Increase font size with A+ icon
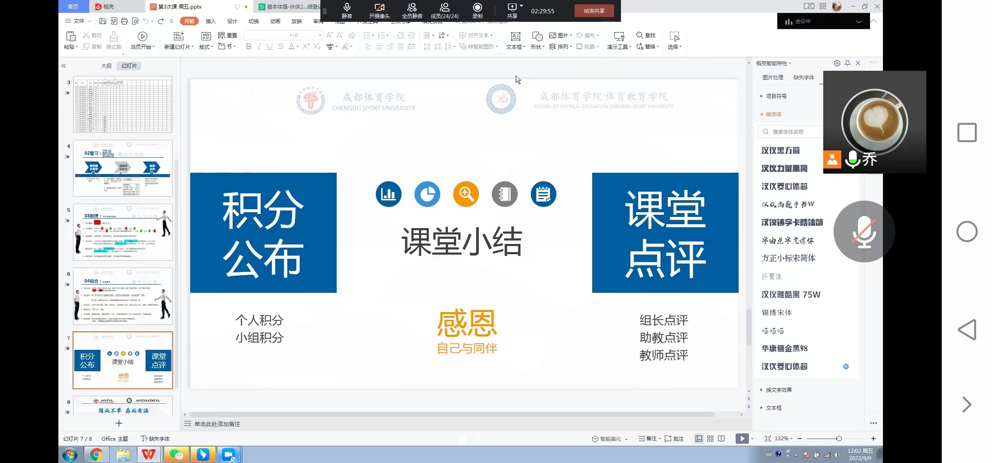This screenshot has width=992, height=463. click(329, 35)
